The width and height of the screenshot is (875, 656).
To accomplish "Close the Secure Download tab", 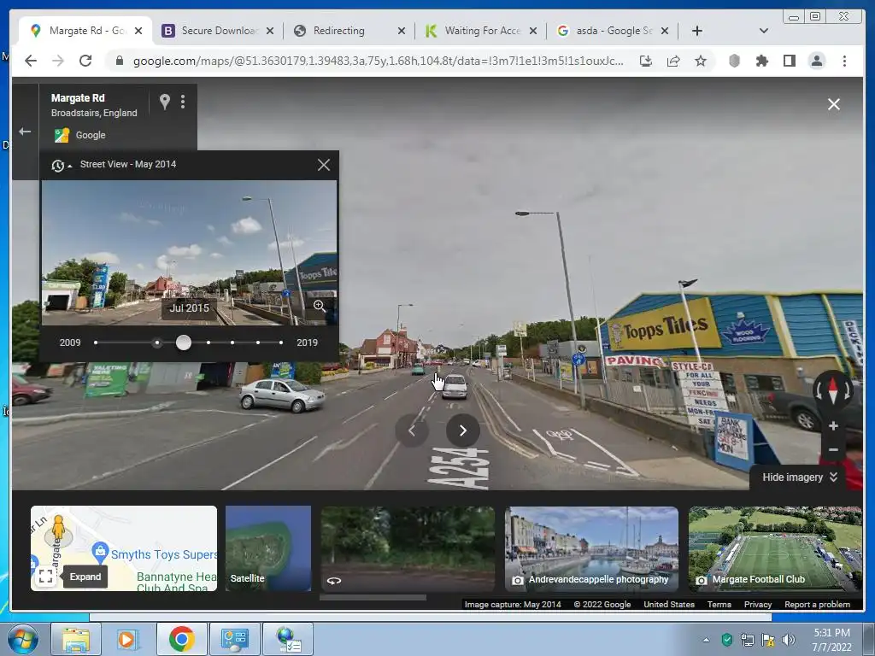I will (x=269, y=31).
